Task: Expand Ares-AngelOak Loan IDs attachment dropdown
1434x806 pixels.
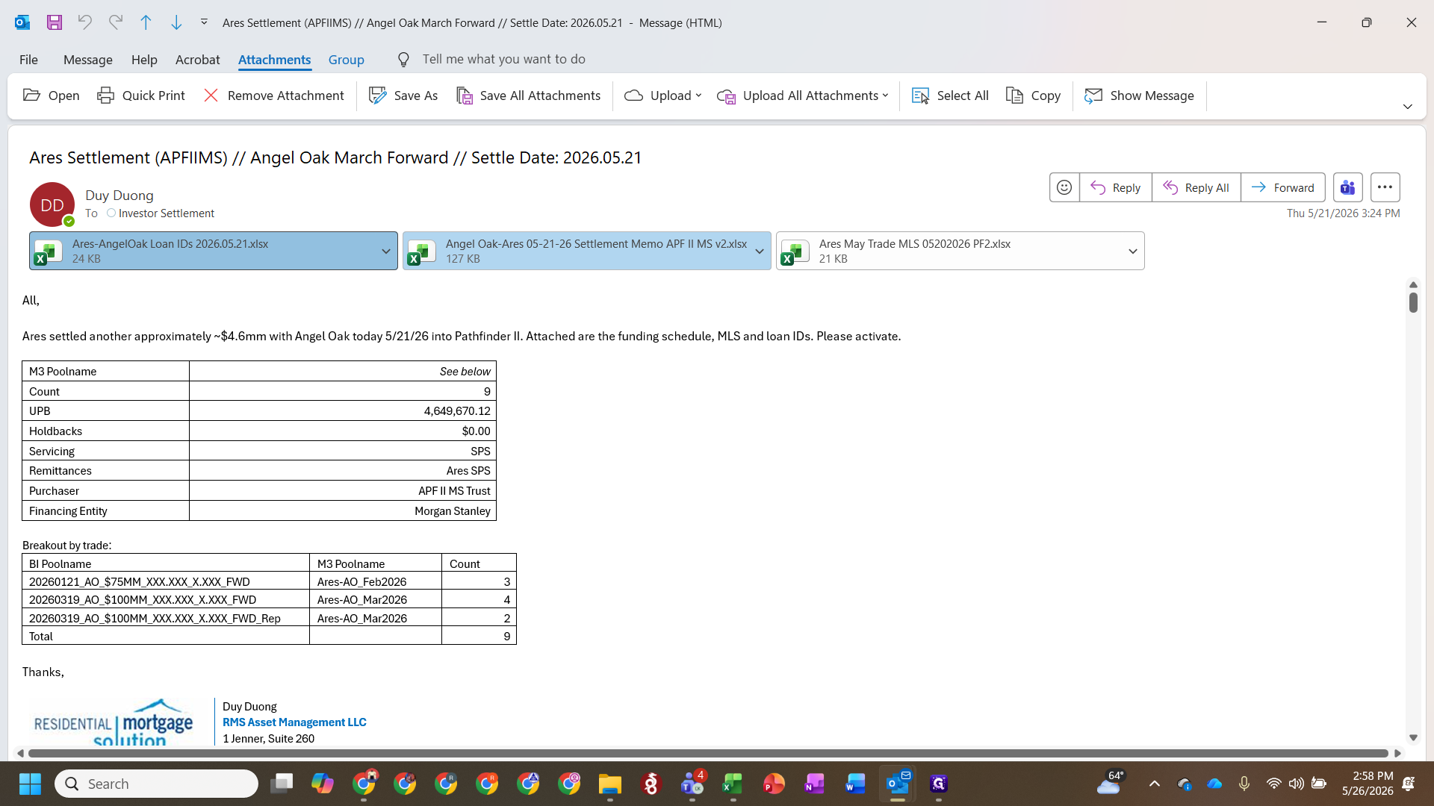Action: (x=386, y=251)
